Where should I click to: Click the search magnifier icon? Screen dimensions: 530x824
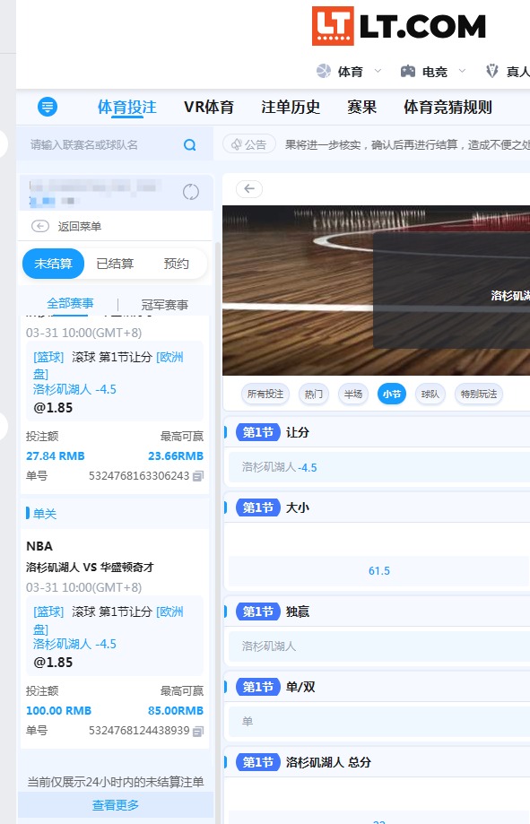pos(190,144)
